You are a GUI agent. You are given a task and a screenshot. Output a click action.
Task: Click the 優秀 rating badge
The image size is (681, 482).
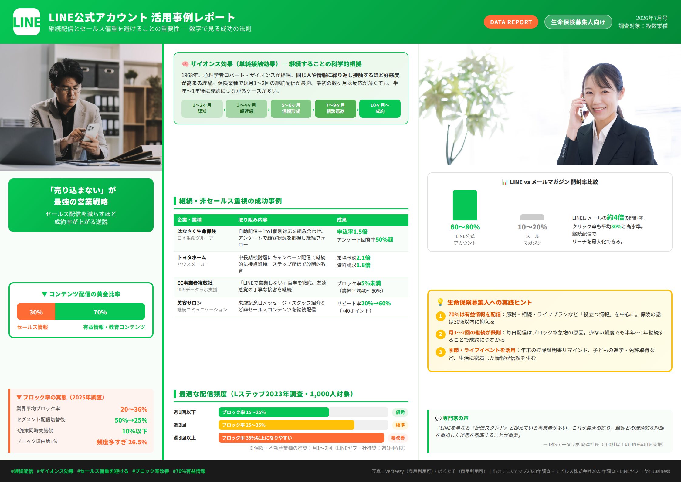point(400,412)
